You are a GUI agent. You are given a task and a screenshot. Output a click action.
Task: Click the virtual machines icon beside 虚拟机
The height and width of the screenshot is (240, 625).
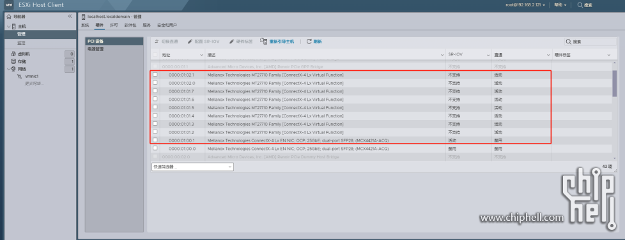(13, 54)
